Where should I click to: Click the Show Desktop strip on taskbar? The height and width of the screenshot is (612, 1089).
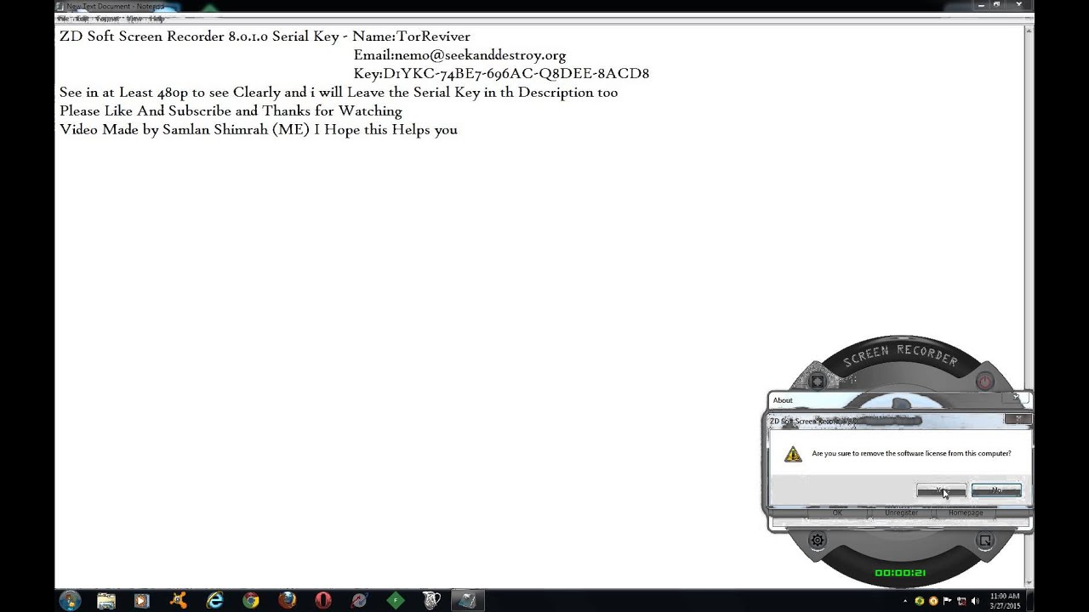pos(1029,601)
